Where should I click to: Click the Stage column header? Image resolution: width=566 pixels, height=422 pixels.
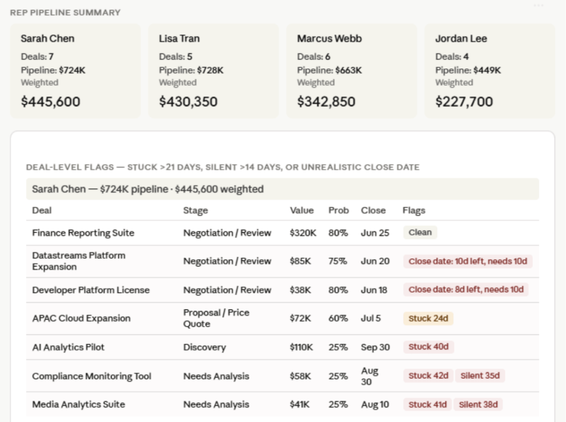click(x=195, y=211)
